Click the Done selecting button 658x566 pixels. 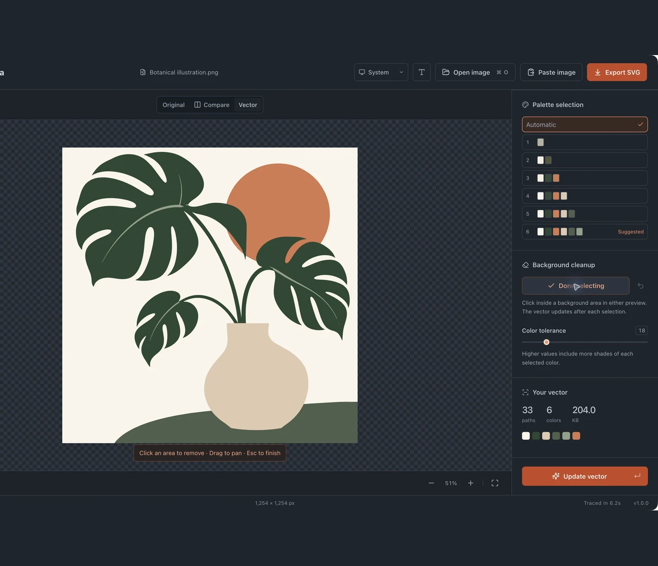pos(576,286)
